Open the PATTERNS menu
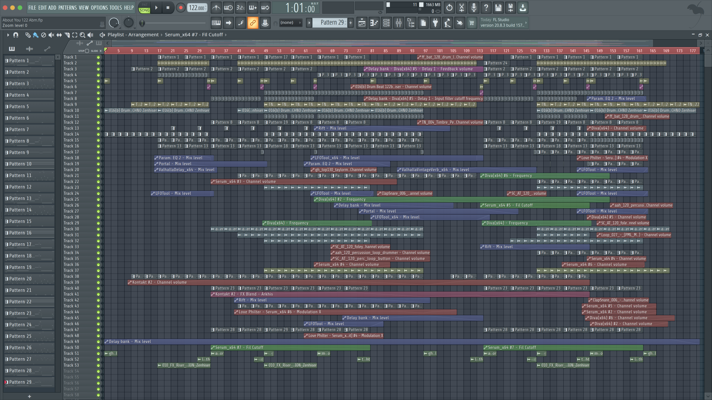 pyautogui.click(x=67, y=7)
